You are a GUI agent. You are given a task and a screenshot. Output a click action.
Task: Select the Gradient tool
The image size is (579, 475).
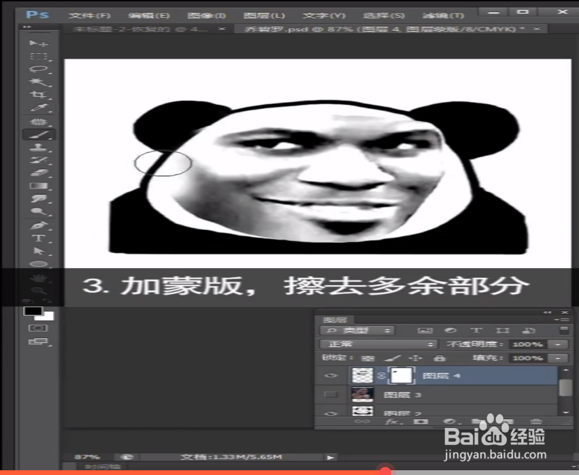coord(38,185)
